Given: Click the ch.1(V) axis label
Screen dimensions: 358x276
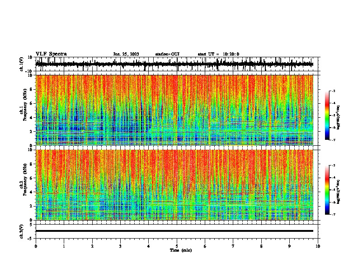Looking at the screenshot, I should [x=22, y=64].
